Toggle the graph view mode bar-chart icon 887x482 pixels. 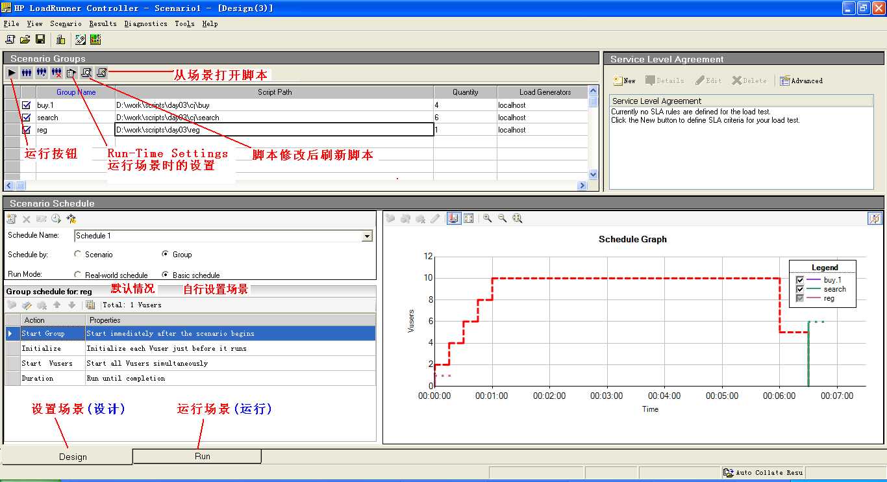[x=454, y=218]
